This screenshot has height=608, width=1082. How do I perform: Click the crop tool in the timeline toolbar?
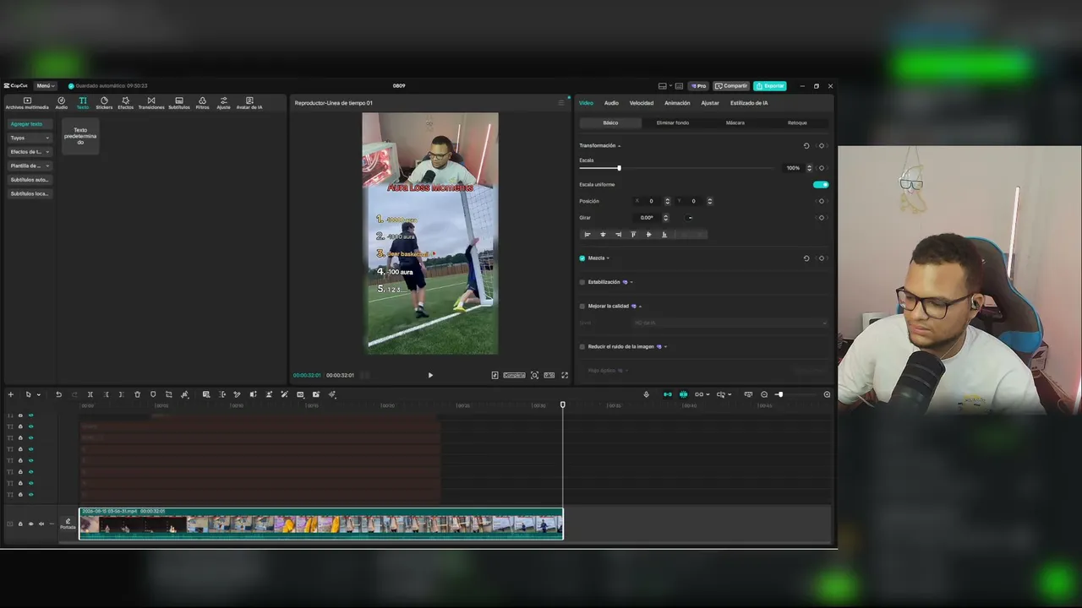point(169,394)
